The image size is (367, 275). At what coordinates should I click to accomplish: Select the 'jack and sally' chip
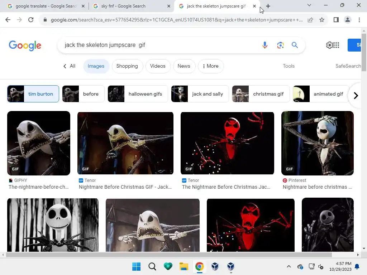point(200,94)
